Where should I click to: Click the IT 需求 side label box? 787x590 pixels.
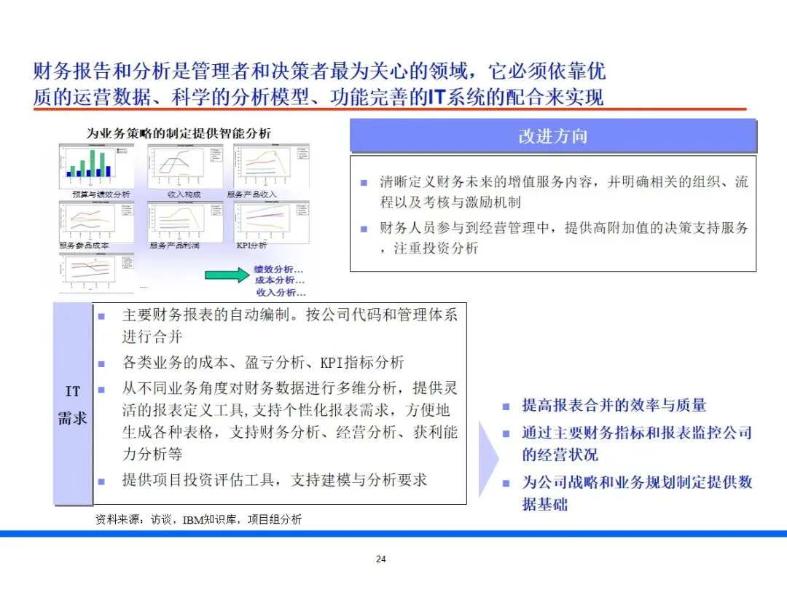tap(73, 404)
